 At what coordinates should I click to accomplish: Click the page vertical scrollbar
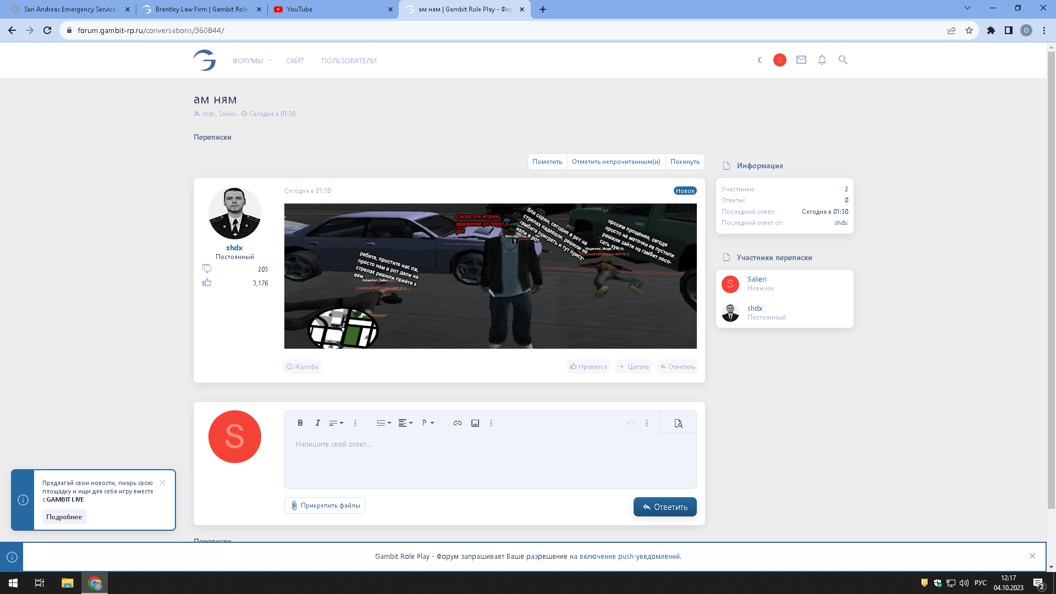[1051, 275]
